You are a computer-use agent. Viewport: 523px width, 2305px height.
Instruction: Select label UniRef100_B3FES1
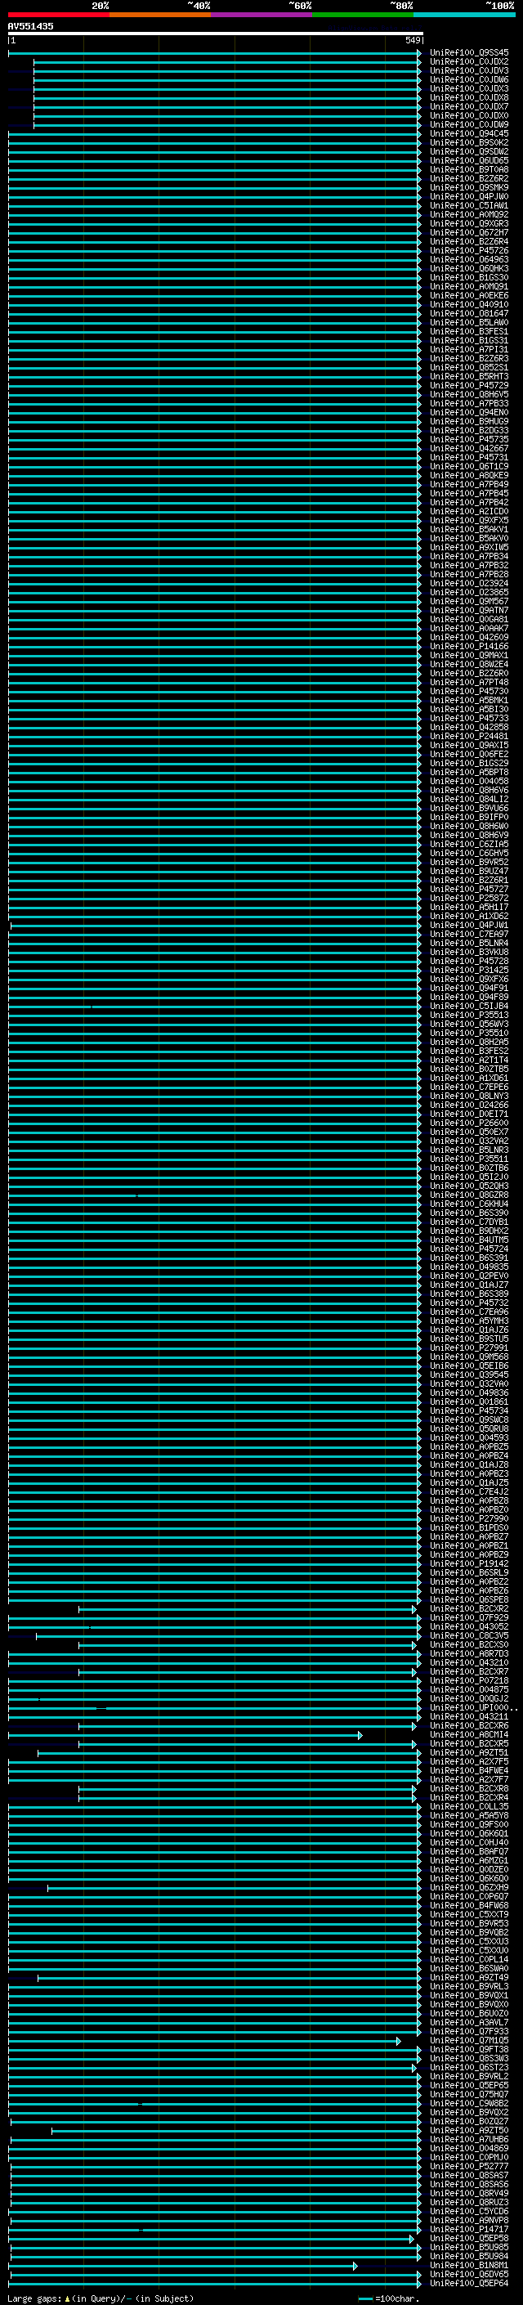(469, 332)
